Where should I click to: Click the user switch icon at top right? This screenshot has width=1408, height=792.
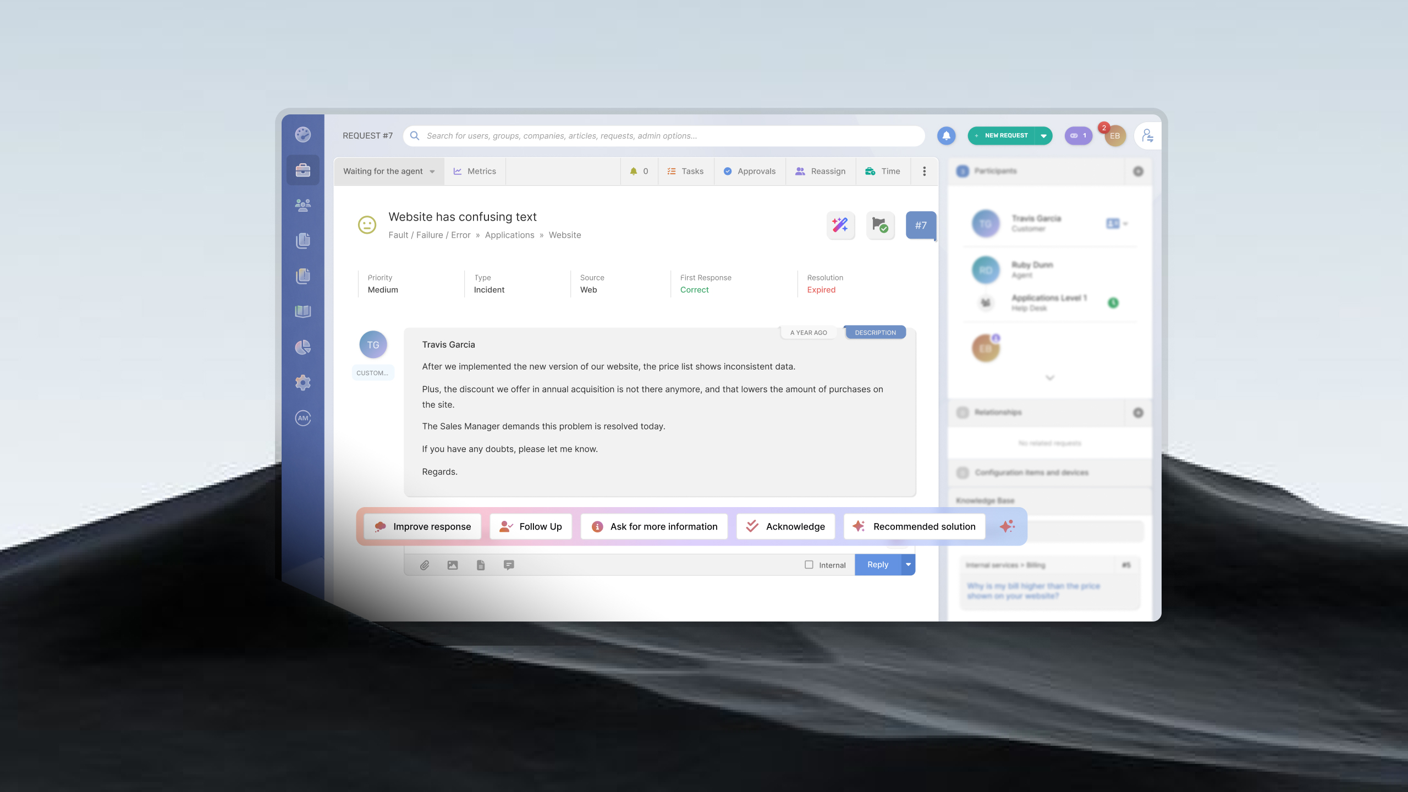click(x=1147, y=136)
